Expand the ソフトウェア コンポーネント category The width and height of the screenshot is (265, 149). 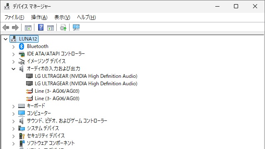[x=14, y=144]
